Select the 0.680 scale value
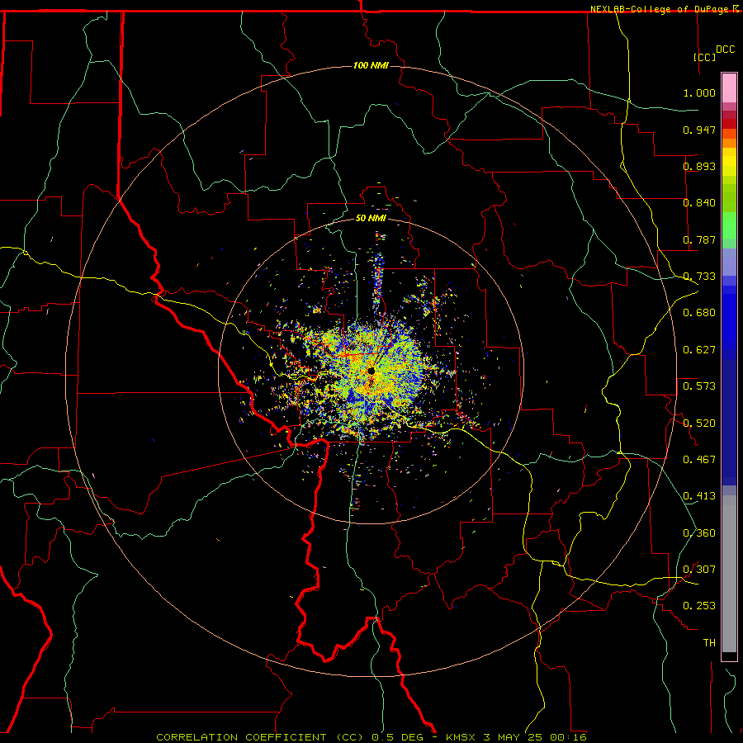The width and height of the screenshot is (743, 743). pos(699,313)
